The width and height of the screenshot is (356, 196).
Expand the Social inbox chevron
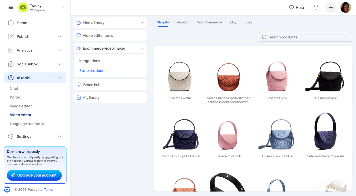click(60, 64)
